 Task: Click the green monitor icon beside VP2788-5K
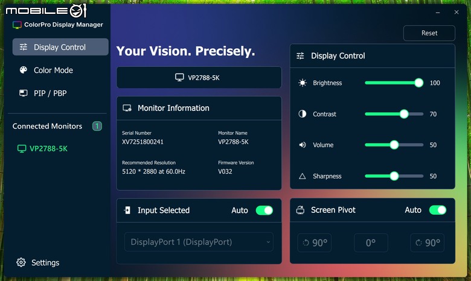(22, 148)
